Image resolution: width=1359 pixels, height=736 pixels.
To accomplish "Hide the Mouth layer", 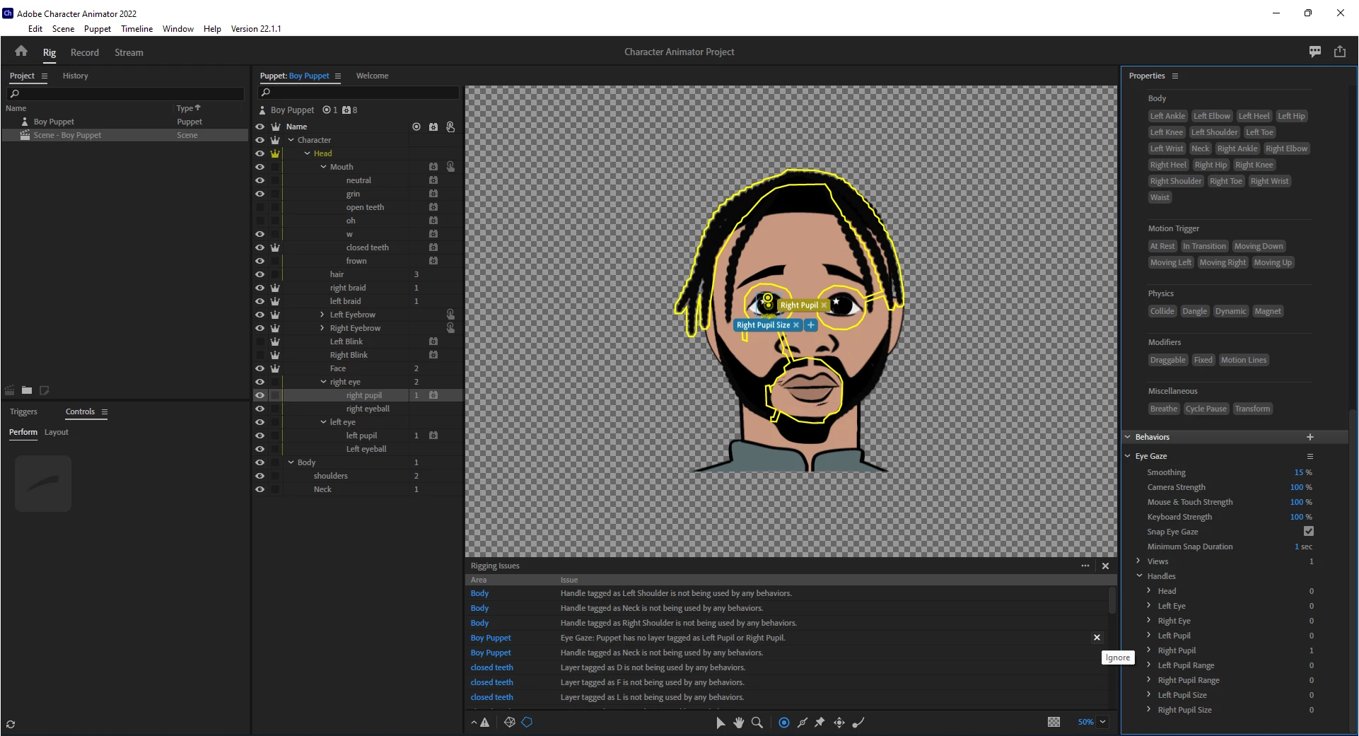I will coord(259,167).
